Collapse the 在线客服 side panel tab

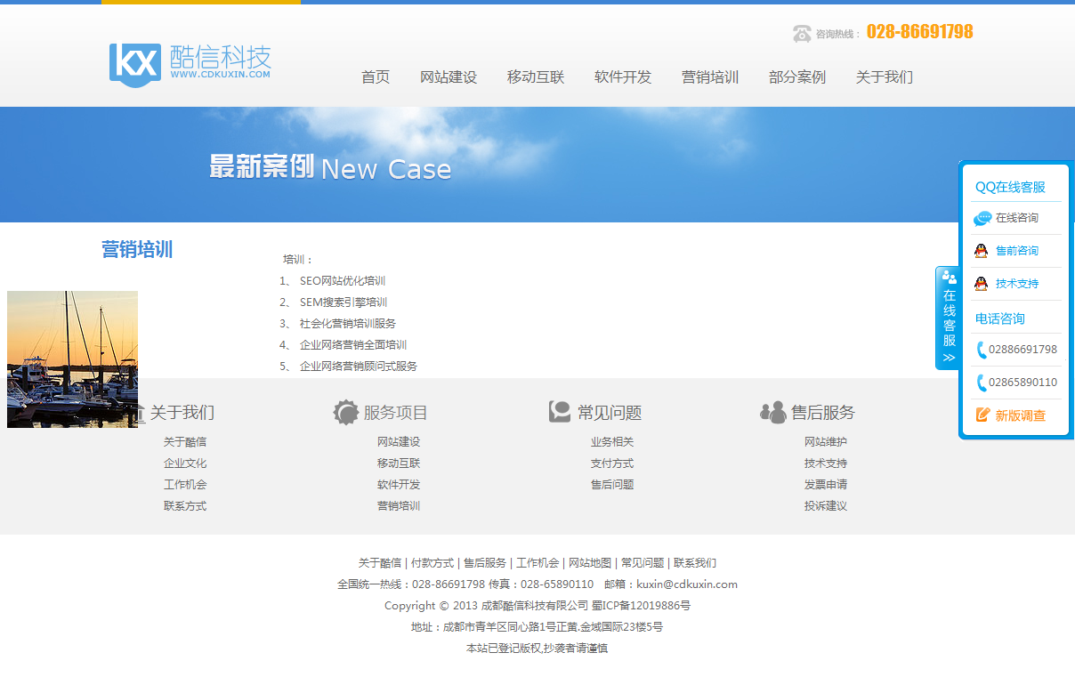point(949,318)
